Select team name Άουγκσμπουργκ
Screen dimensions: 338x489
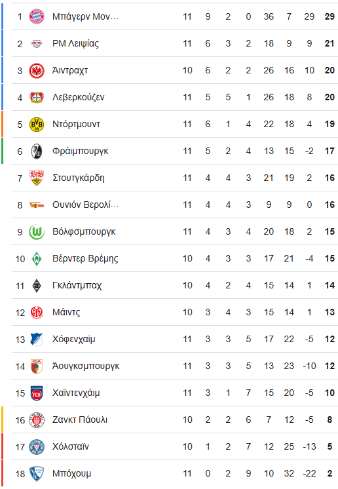click(86, 366)
